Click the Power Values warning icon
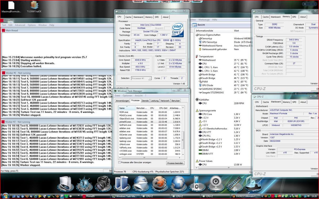 (x=197, y=161)
